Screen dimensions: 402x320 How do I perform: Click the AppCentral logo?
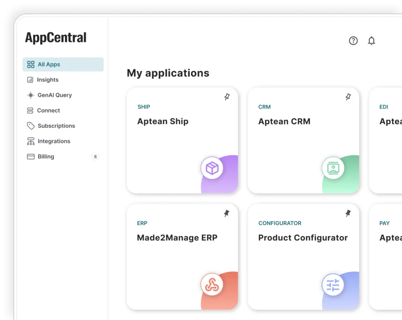56,38
